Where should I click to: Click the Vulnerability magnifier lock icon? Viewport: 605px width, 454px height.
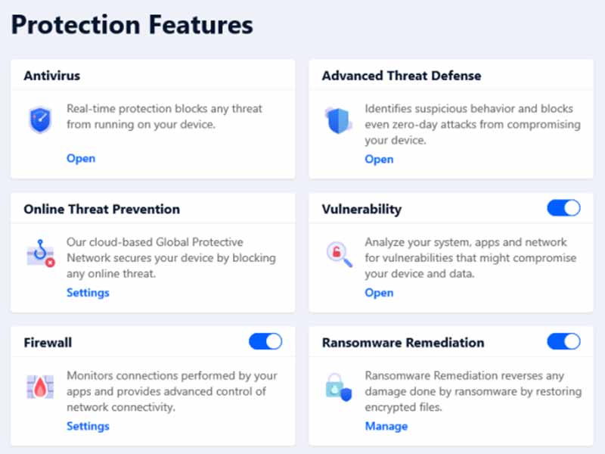coord(339,253)
